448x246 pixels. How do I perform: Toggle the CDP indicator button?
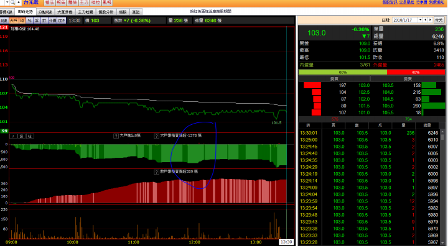62,20
